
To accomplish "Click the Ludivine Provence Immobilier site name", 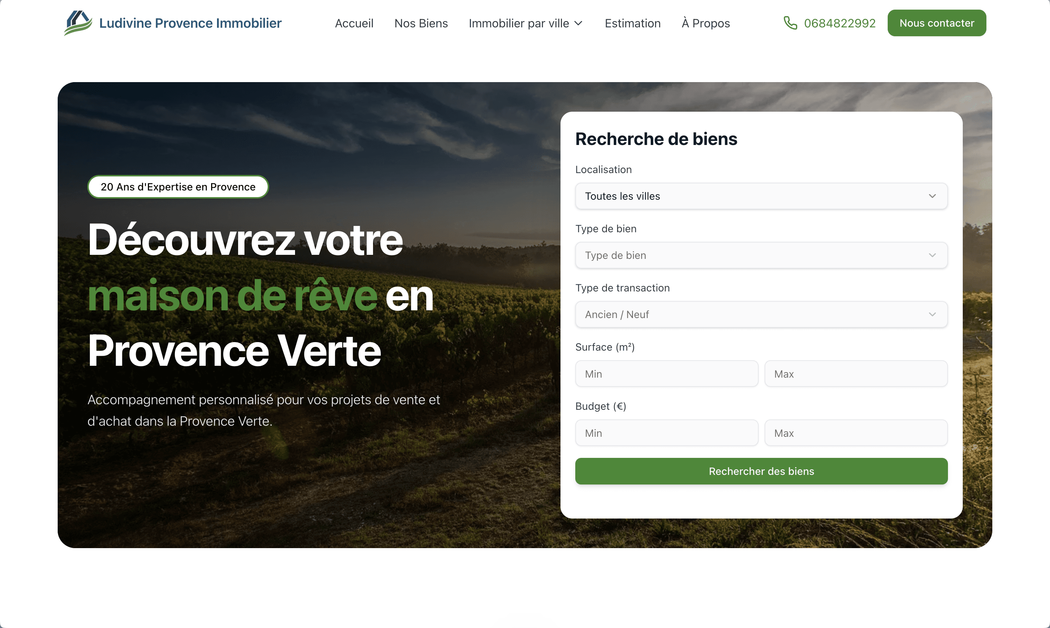I will (x=190, y=23).
